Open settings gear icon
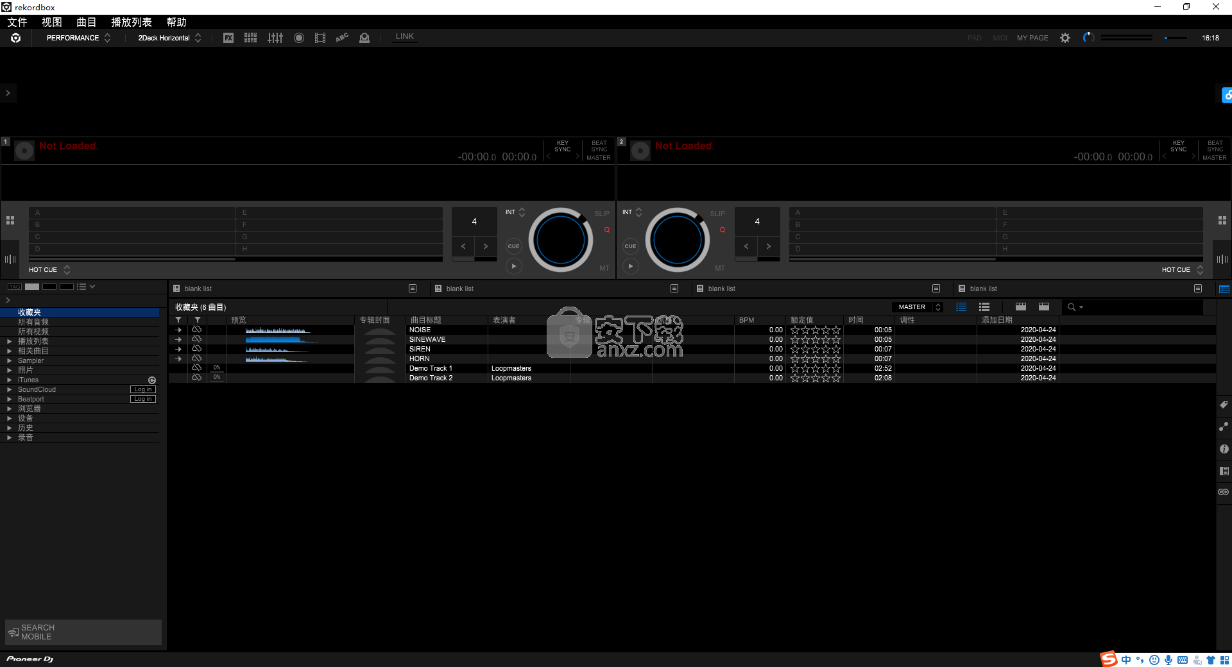 point(1065,38)
